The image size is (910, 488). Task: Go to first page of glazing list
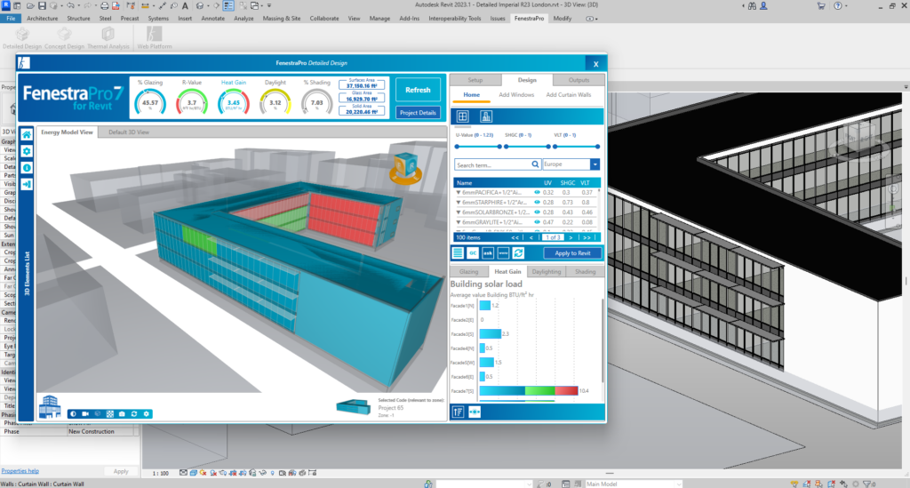tap(515, 237)
